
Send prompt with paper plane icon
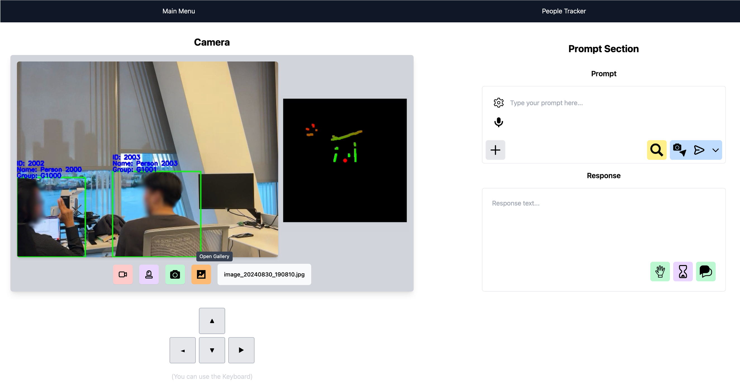(x=699, y=150)
